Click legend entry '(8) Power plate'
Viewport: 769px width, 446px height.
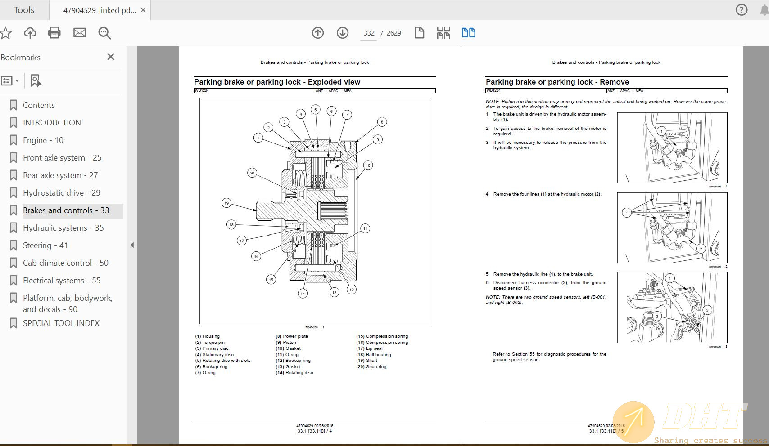pyautogui.click(x=292, y=336)
